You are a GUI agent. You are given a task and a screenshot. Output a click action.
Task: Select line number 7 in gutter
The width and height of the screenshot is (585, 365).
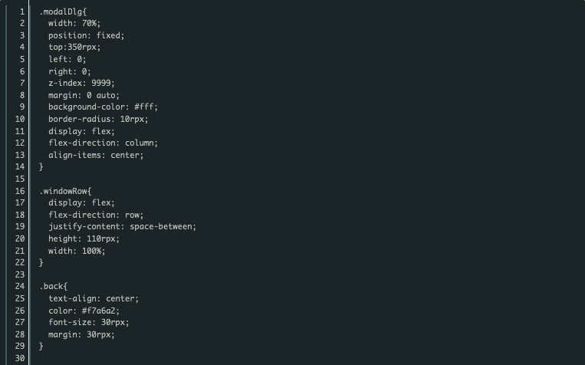[22, 83]
